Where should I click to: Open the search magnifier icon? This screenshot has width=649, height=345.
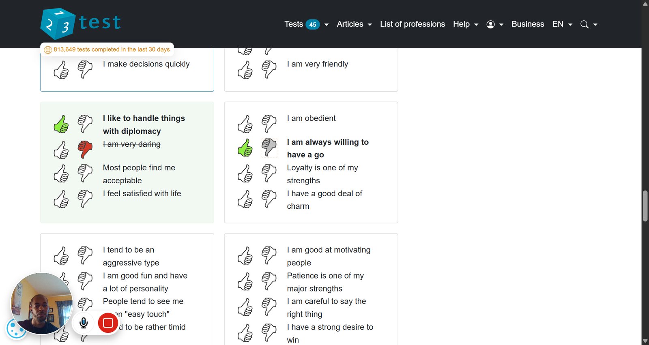click(585, 24)
